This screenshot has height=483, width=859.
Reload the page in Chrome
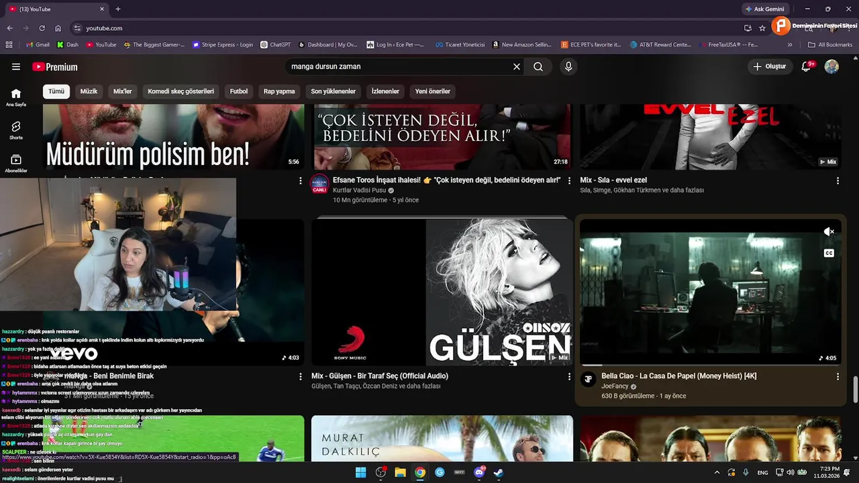tap(42, 28)
